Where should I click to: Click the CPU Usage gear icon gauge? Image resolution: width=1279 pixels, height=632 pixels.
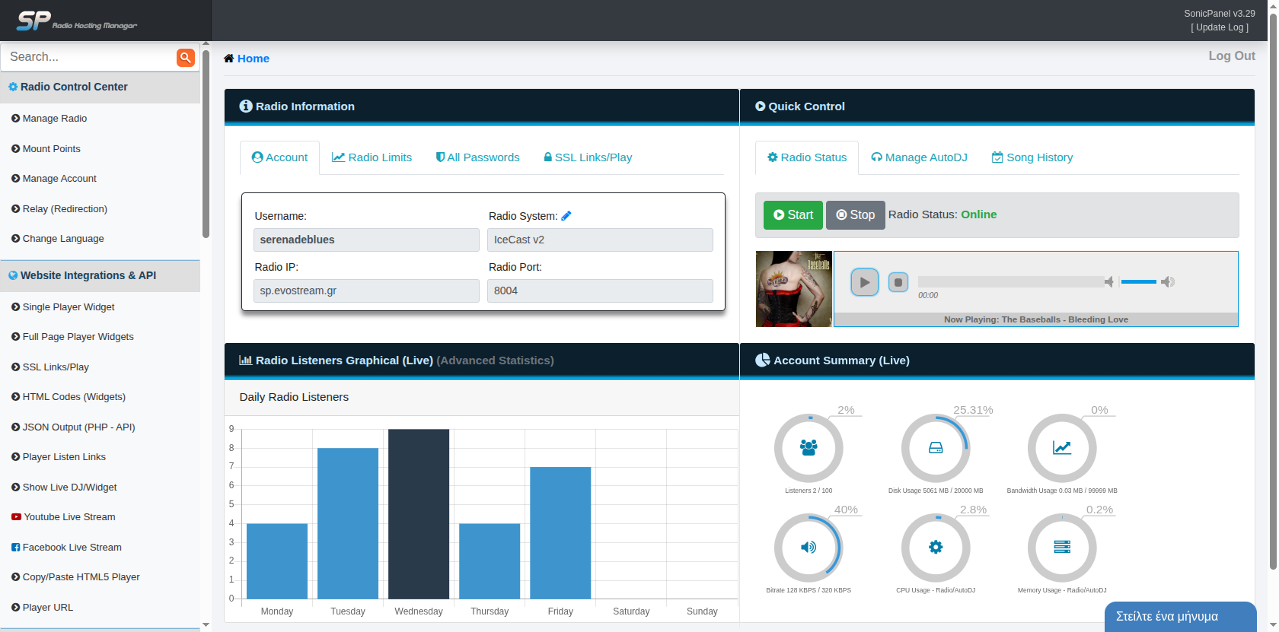[x=936, y=548]
